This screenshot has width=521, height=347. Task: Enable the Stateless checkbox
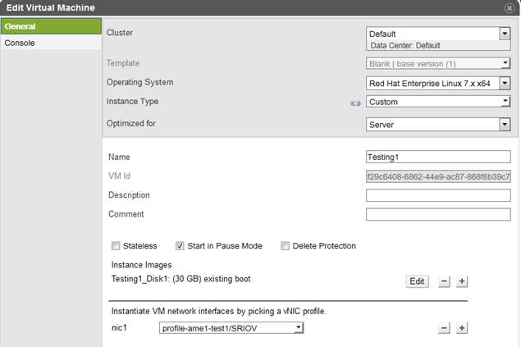tap(116, 246)
